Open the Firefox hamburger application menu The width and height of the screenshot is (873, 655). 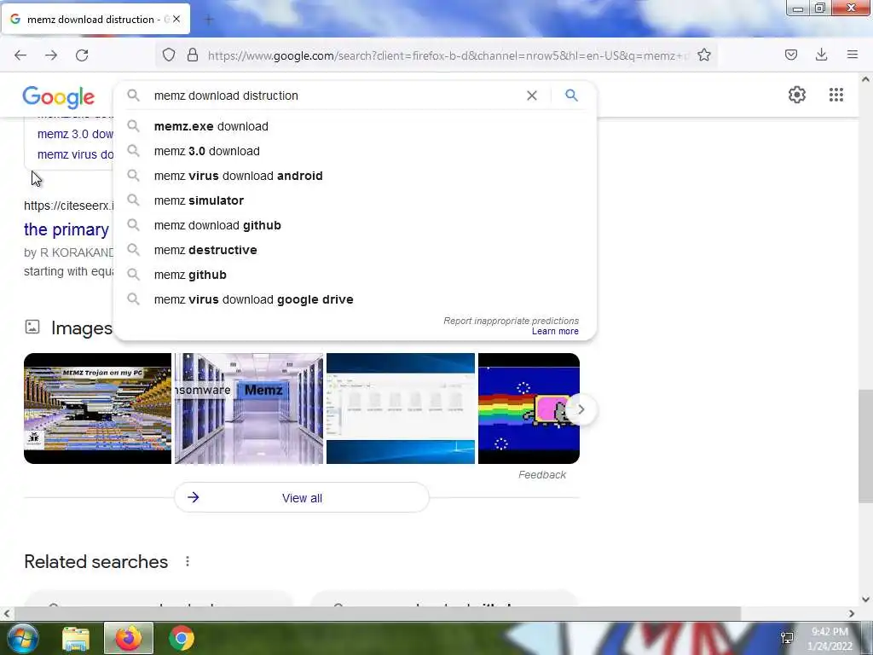pos(852,55)
